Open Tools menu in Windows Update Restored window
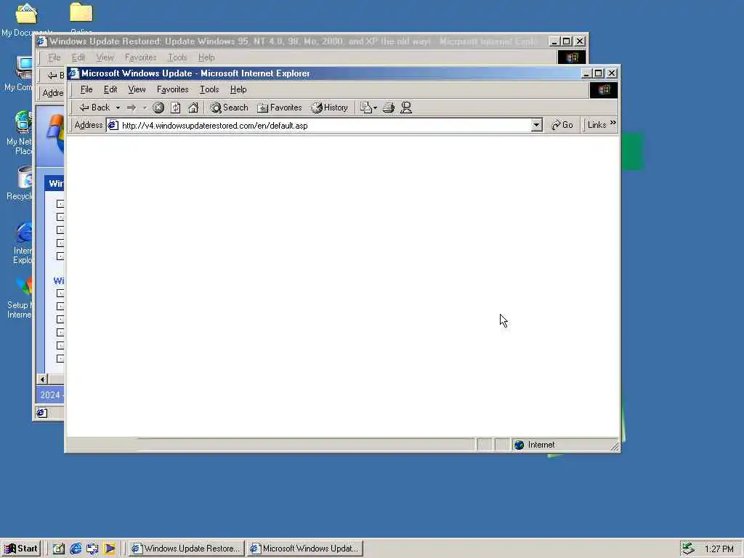744x558 pixels. [x=177, y=57]
